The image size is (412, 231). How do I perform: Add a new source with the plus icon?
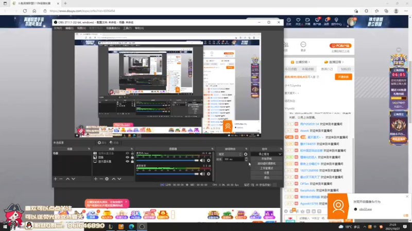point(96,179)
